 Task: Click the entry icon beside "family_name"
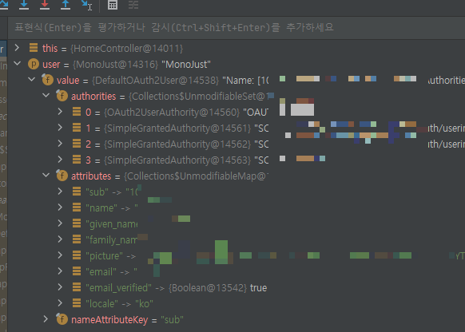[x=77, y=239]
